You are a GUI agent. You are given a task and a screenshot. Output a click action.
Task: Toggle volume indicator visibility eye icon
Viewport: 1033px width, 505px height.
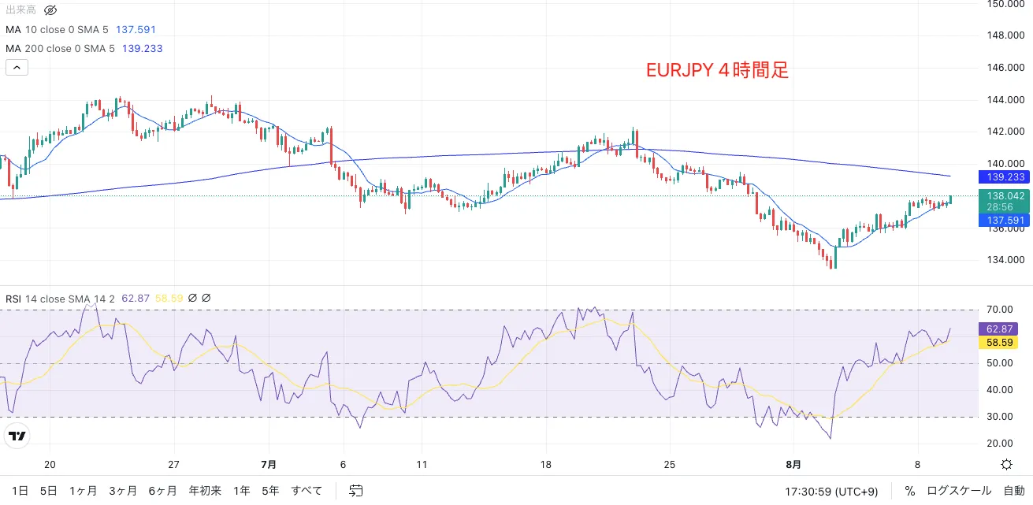click(50, 10)
